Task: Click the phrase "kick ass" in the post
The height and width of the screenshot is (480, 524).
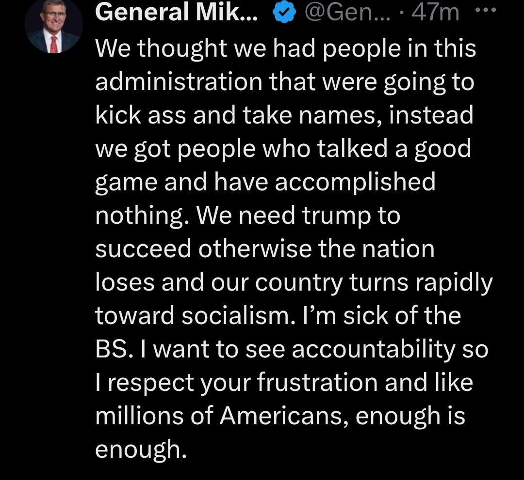Action: click(138, 116)
